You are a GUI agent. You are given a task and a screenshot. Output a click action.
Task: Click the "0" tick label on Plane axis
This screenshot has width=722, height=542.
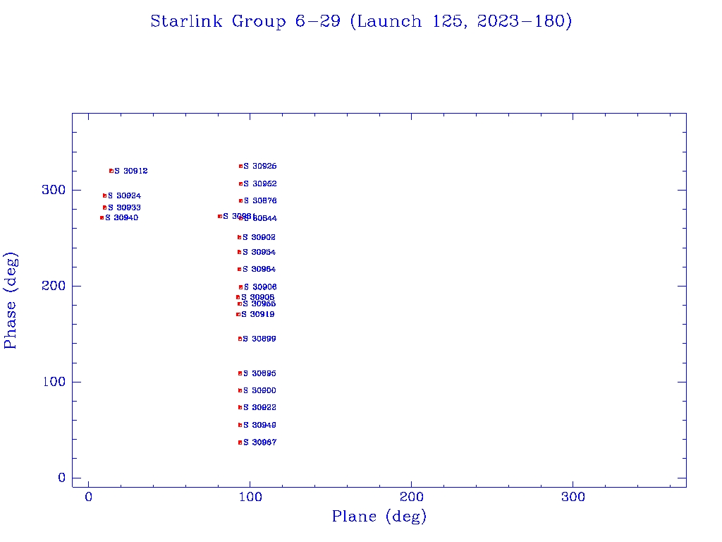(x=88, y=497)
